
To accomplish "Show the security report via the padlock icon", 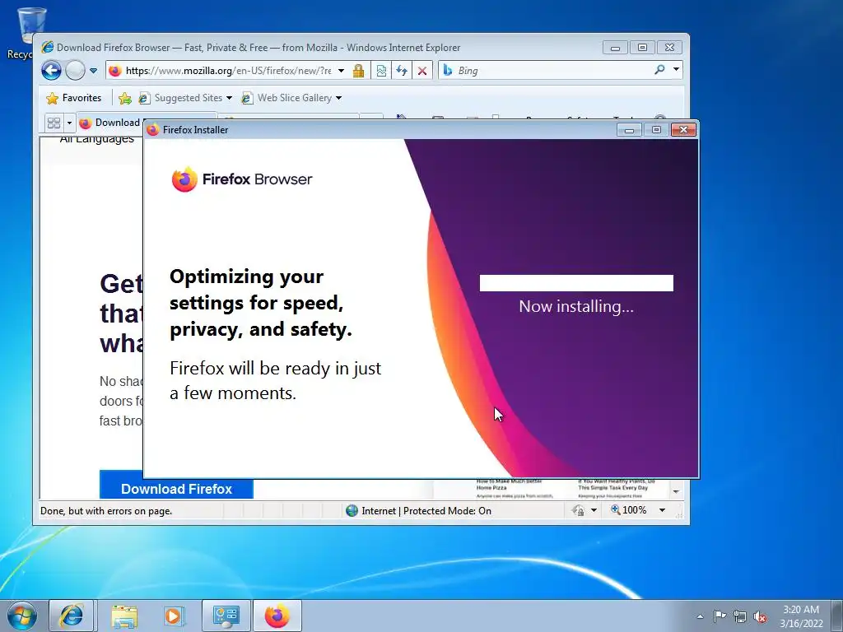I will click(x=359, y=71).
